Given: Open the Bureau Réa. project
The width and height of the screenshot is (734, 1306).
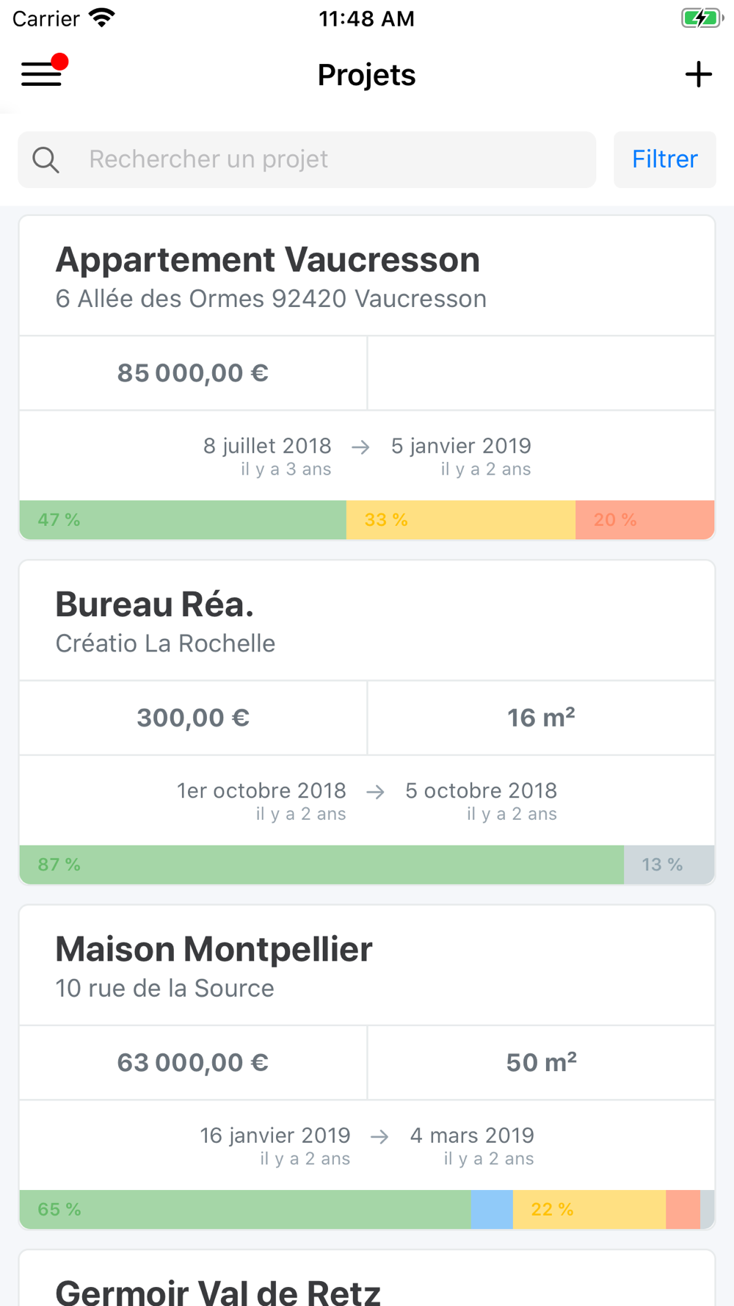Looking at the screenshot, I should [154, 605].
